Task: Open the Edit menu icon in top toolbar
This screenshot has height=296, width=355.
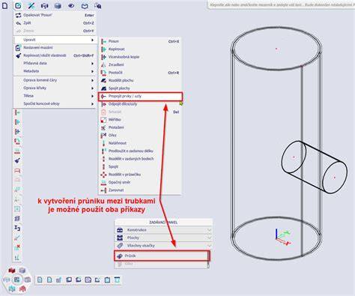Action: (18, 5)
